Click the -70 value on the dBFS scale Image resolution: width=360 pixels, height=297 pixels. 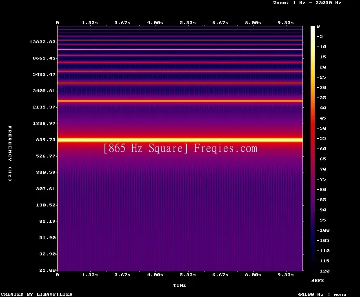pos(321,169)
